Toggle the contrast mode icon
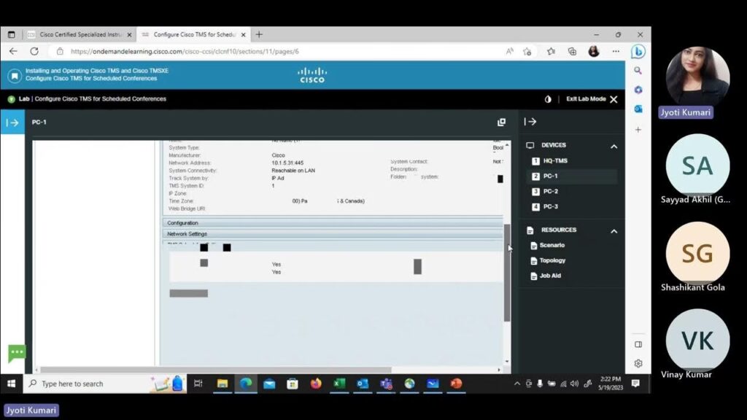This screenshot has height=420, width=747. point(548,99)
